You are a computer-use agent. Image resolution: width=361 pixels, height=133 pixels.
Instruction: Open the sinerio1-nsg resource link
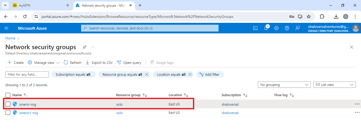29,113
